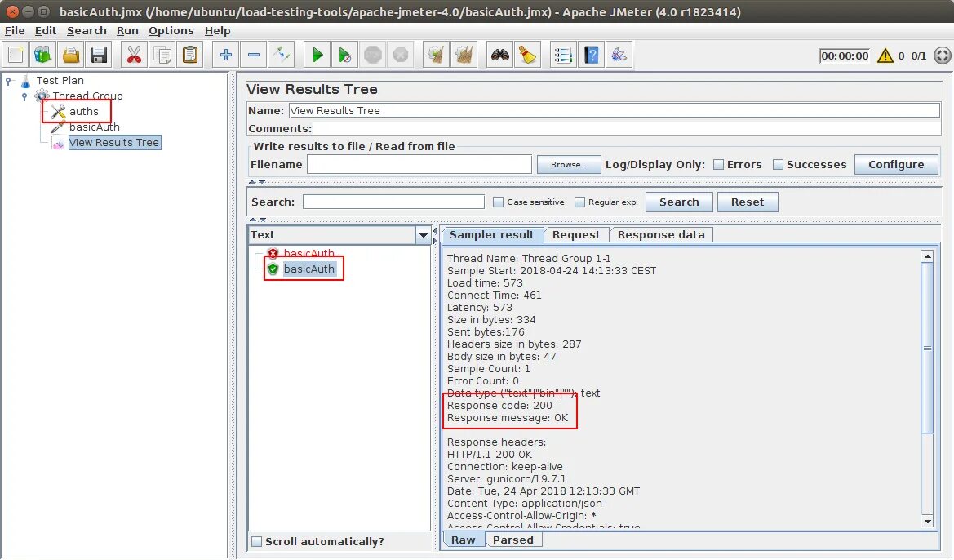Switch to the Response data tab

tap(661, 235)
